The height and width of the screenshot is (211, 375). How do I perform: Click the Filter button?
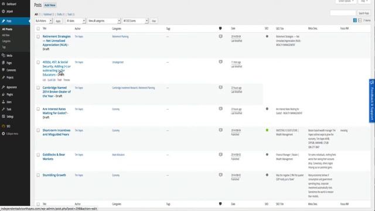pos(154,21)
